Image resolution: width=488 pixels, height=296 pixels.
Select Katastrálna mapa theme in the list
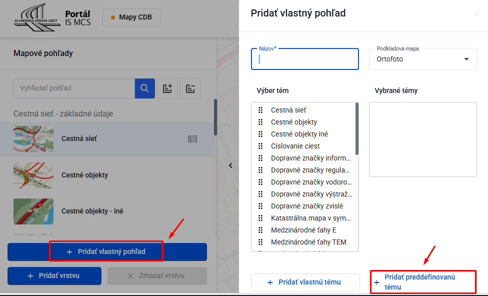(311, 218)
